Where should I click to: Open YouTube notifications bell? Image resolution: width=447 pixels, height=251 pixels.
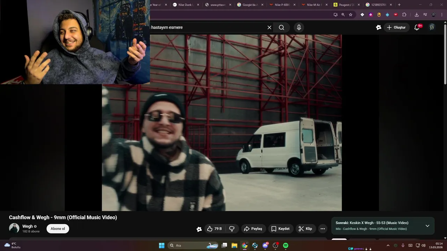417,27
